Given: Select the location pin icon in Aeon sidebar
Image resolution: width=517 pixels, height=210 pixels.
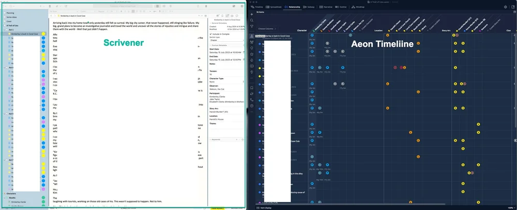Looking at the screenshot, I should (x=252, y=48).
